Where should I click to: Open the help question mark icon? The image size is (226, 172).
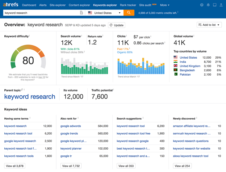point(202,5)
